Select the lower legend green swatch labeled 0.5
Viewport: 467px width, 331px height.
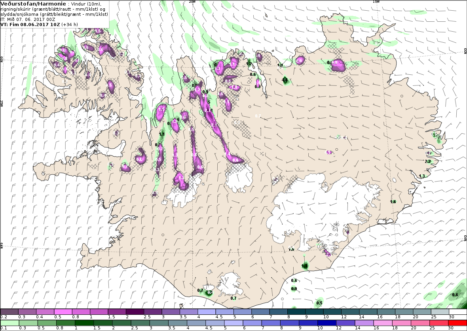47,323
